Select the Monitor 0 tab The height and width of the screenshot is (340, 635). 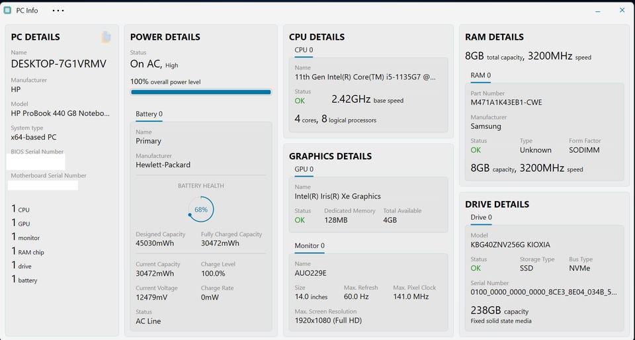pyautogui.click(x=310, y=245)
